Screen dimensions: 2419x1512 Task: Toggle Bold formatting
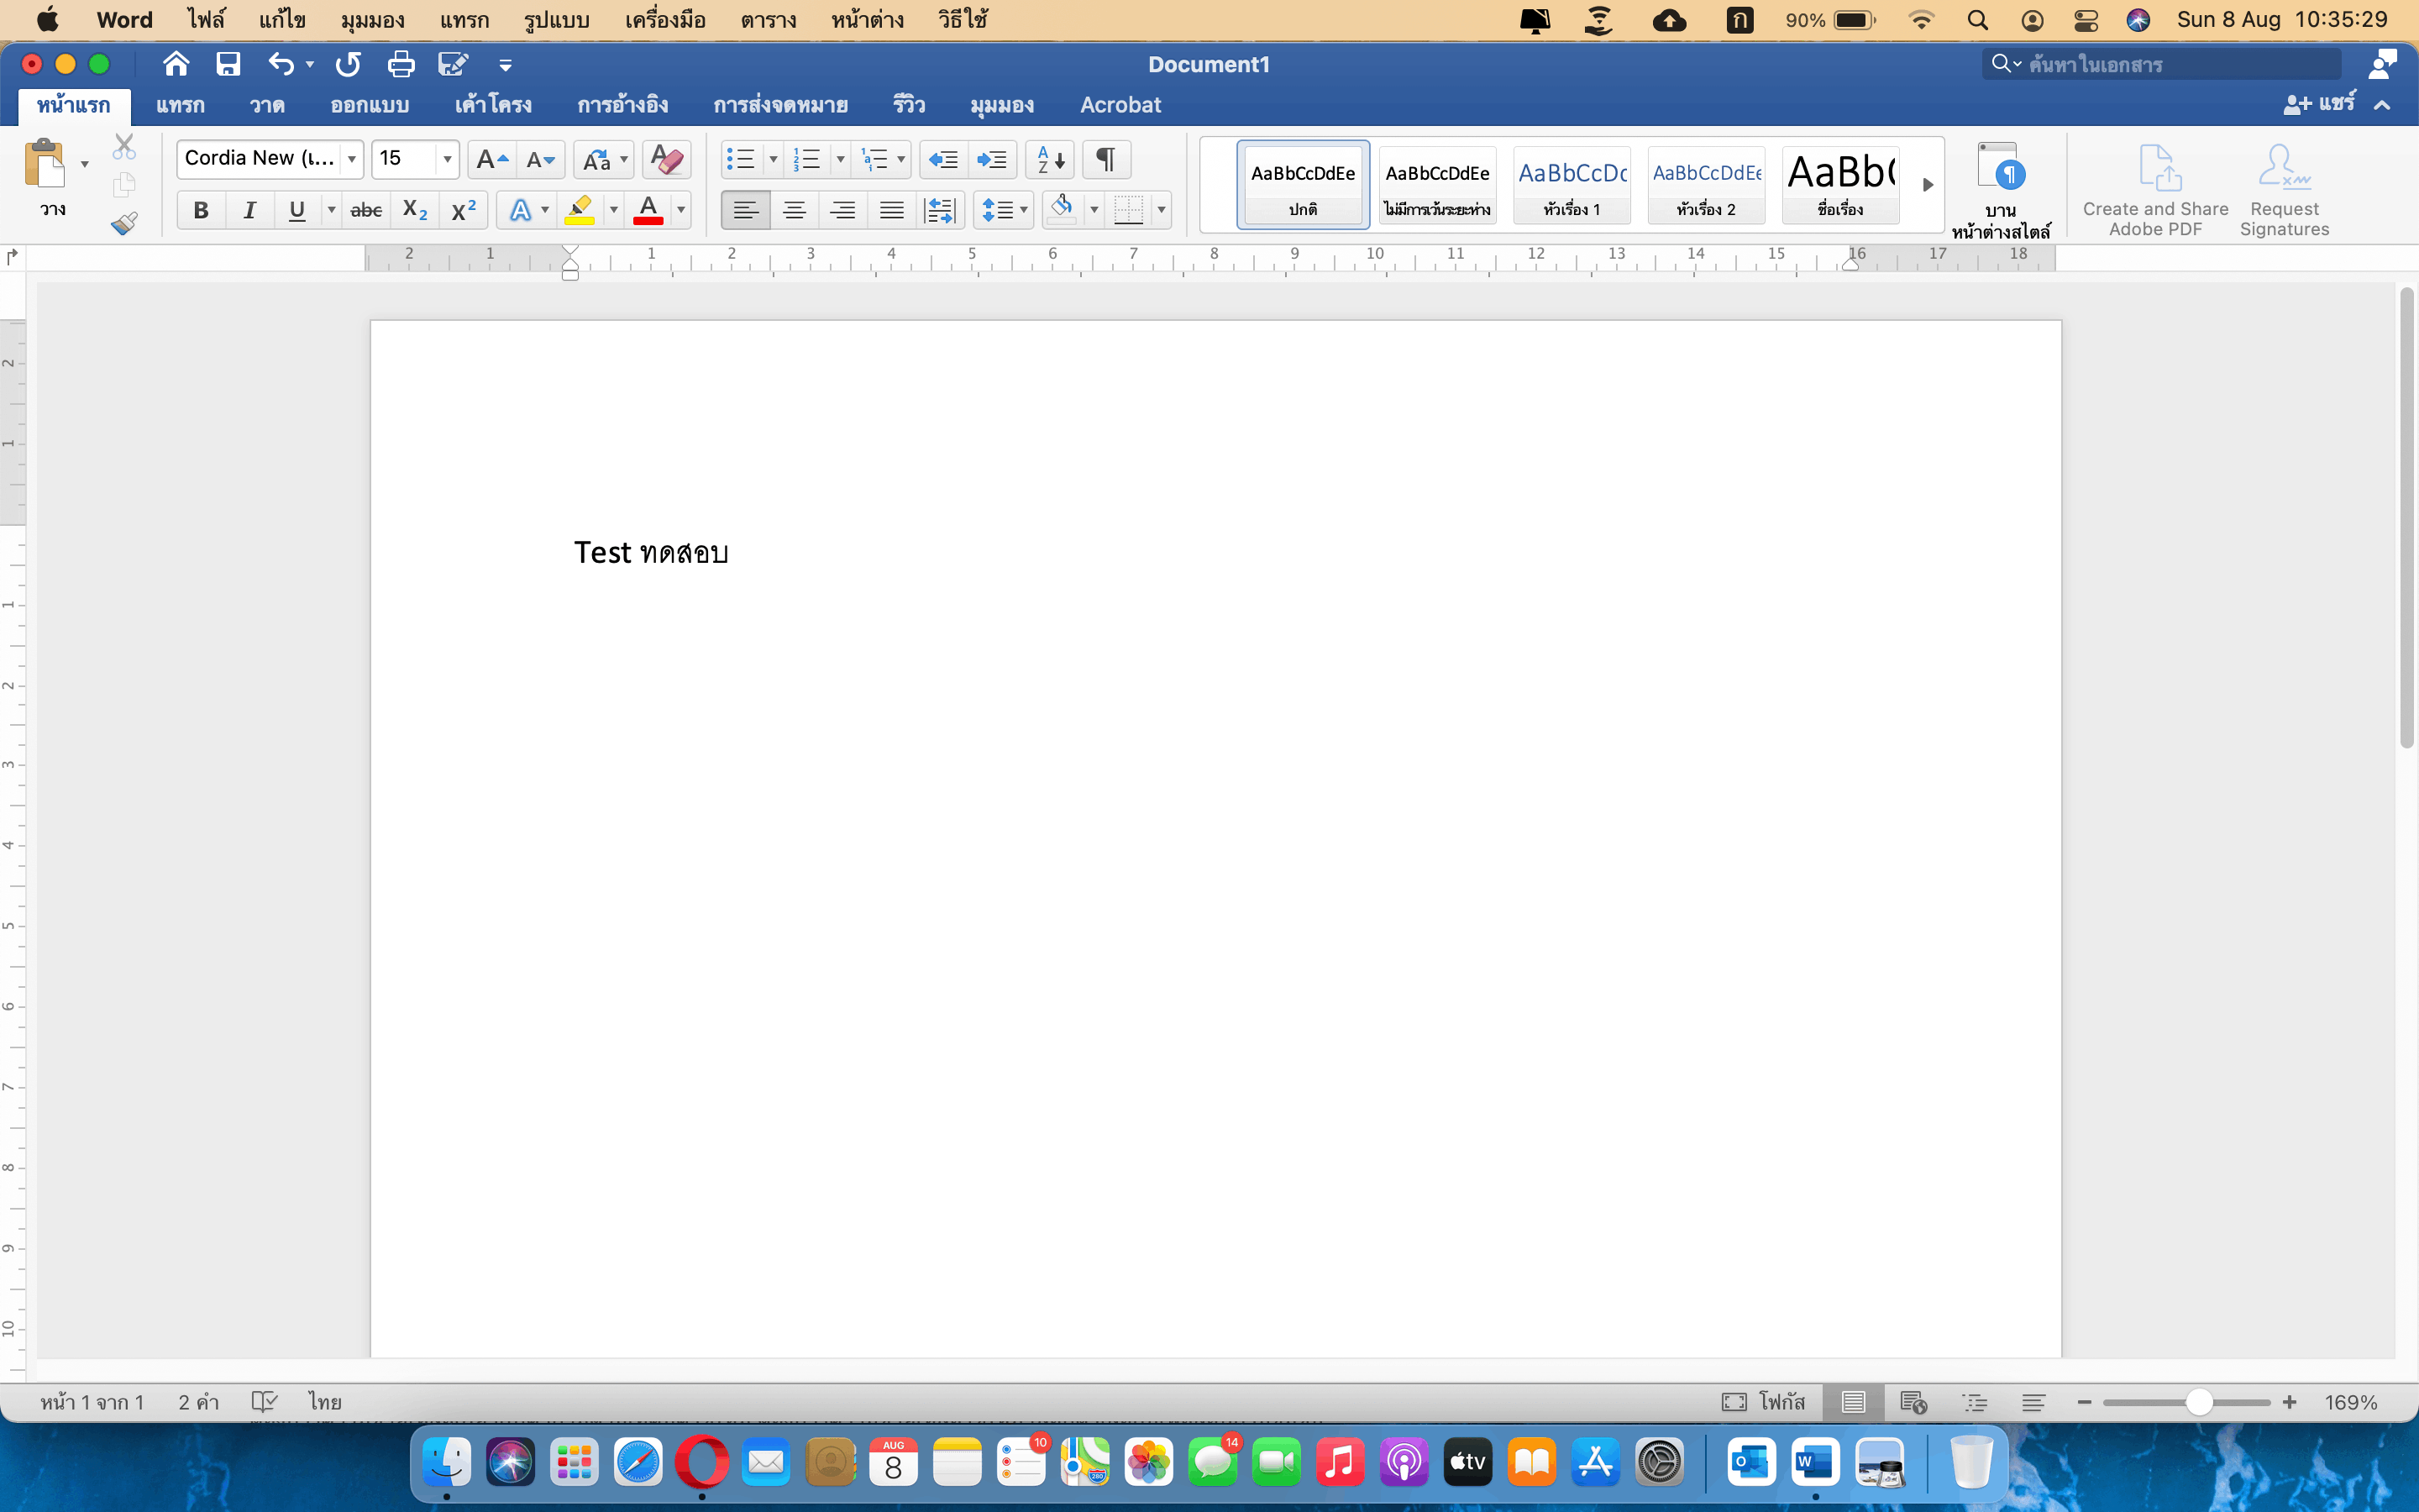[201, 211]
